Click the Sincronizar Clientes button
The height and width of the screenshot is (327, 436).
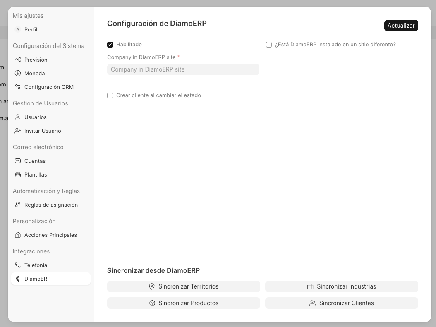tap(341, 303)
